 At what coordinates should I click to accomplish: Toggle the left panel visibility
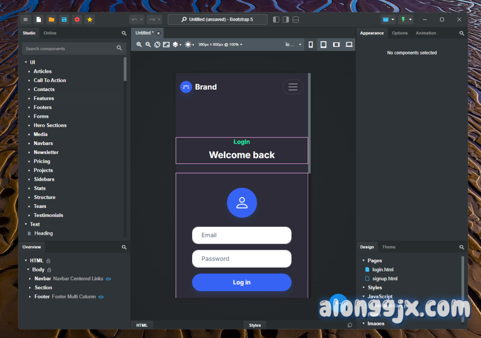[276, 20]
